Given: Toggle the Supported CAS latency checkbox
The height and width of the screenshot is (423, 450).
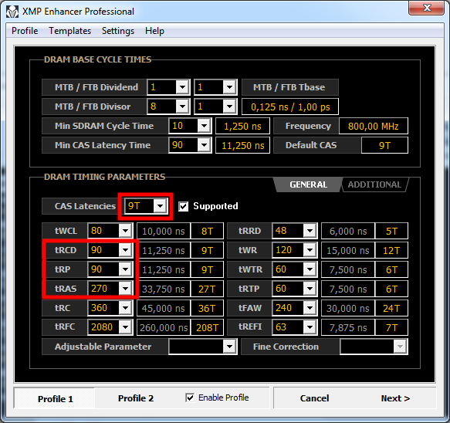Looking at the screenshot, I should 183,206.
